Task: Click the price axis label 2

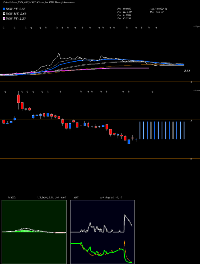Action: pyautogui.click(x=191, y=159)
